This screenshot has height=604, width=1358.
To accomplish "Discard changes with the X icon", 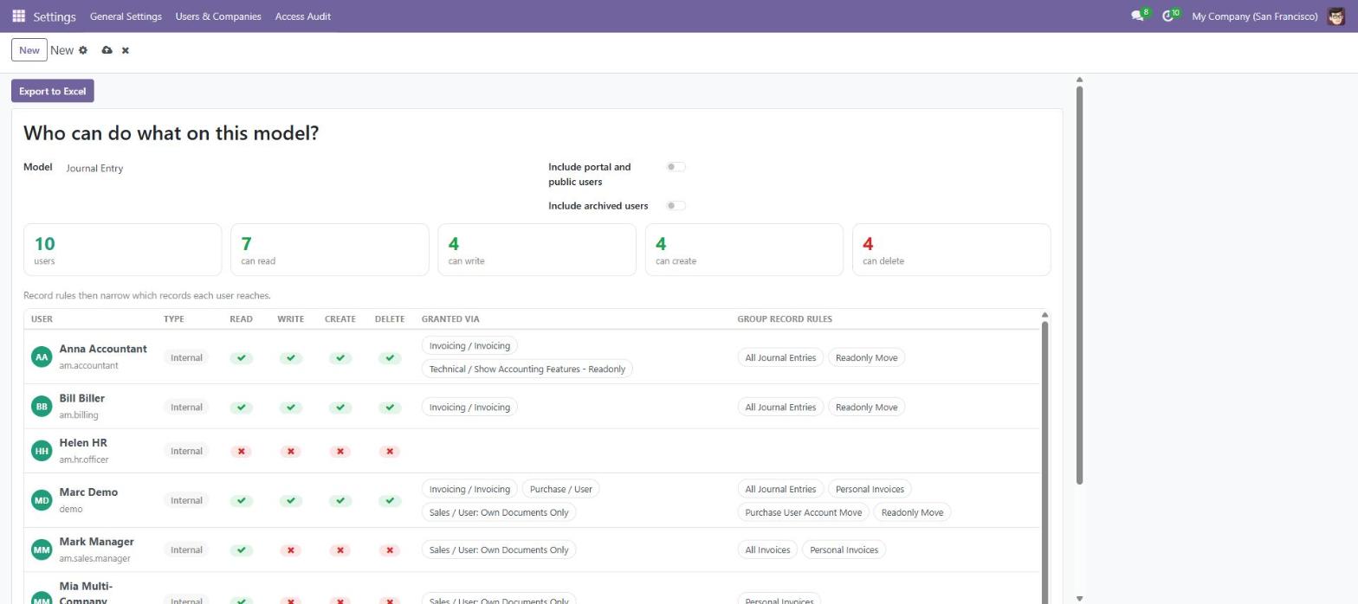I will tap(126, 50).
